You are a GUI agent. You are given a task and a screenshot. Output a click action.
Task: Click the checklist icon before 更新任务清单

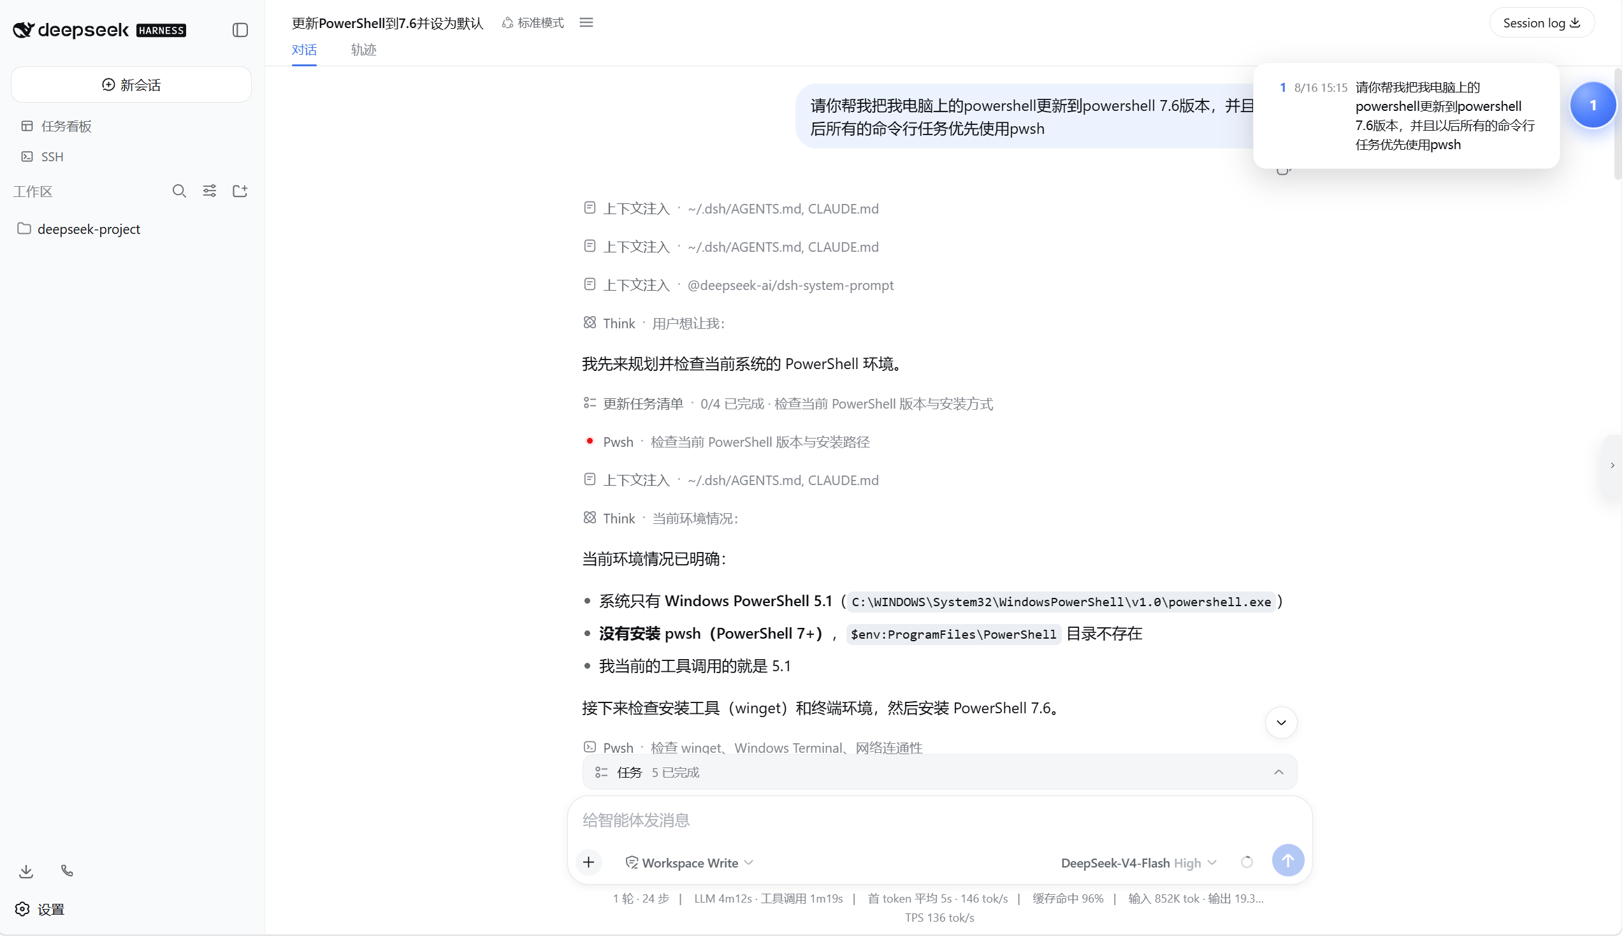pyautogui.click(x=590, y=403)
